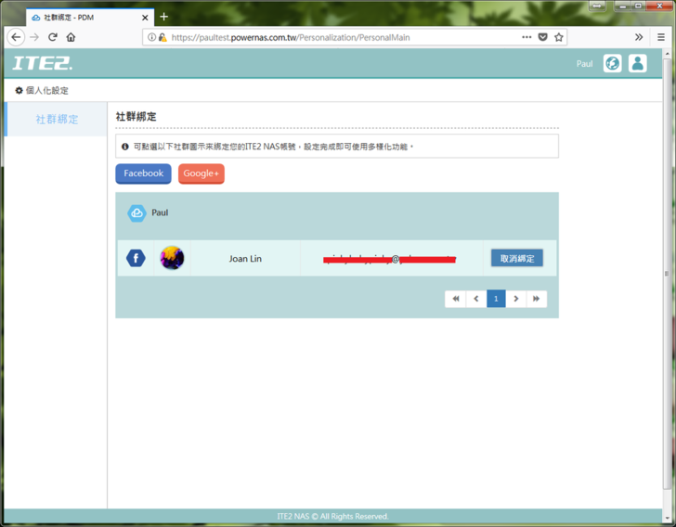Go to next page arrow
Screen dimensions: 676x527
(x=516, y=299)
